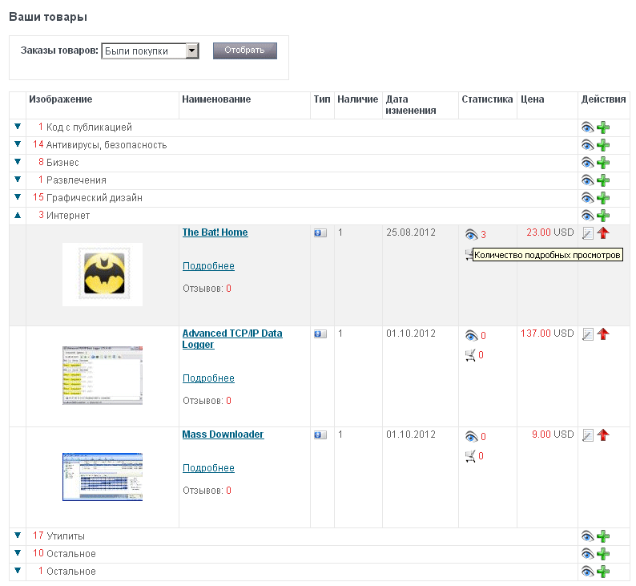This screenshot has width=636, height=586.
Task: Click green plus icon in Бизнес row
Action: 603,163
